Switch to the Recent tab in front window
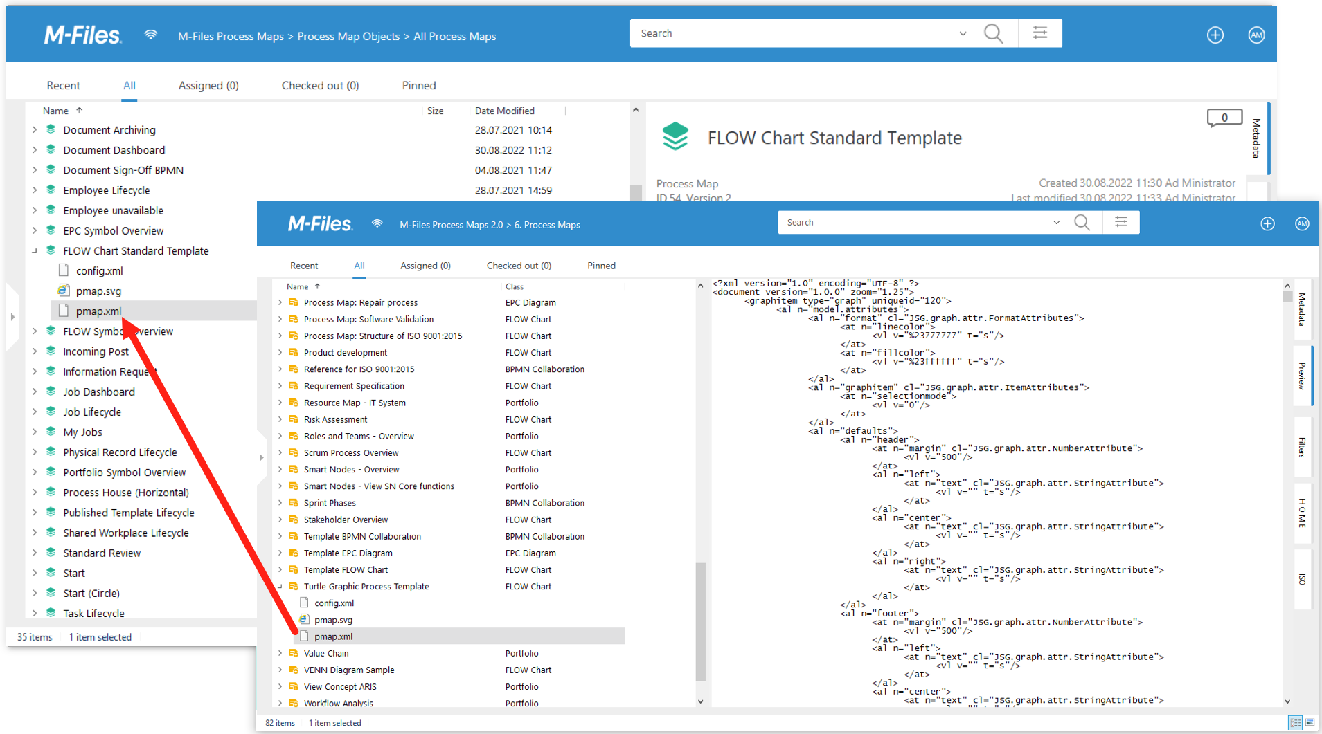Screen dimensions: 1322x734 [303, 266]
